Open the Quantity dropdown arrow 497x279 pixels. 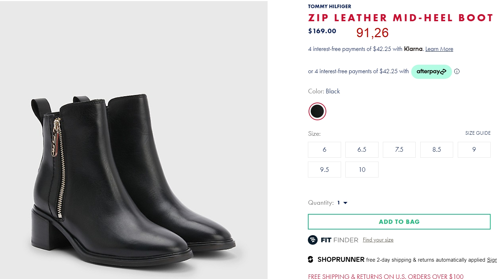coord(345,203)
